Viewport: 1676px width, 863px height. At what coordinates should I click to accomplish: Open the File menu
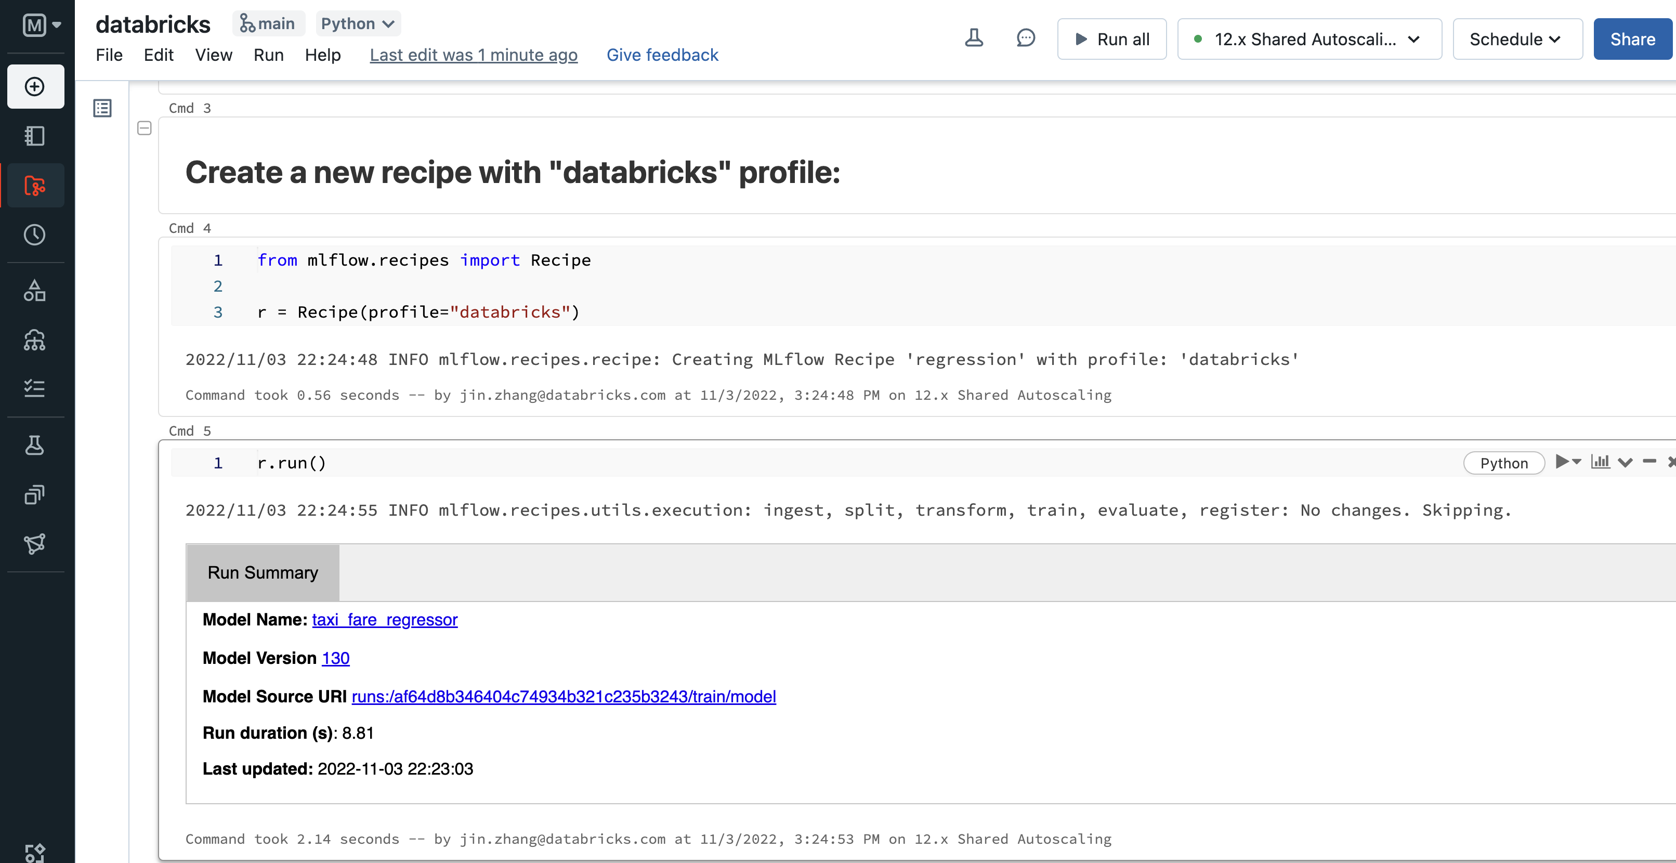pyautogui.click(x=109, y=55)
